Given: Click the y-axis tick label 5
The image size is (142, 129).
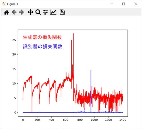Looking at the screenshot, I should coord(15,98).
